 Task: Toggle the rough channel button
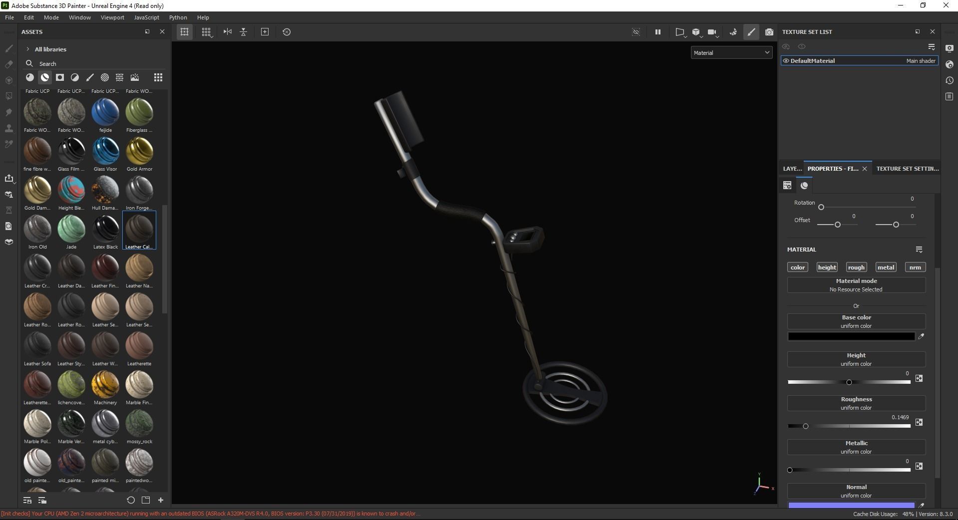click(856, 267)
